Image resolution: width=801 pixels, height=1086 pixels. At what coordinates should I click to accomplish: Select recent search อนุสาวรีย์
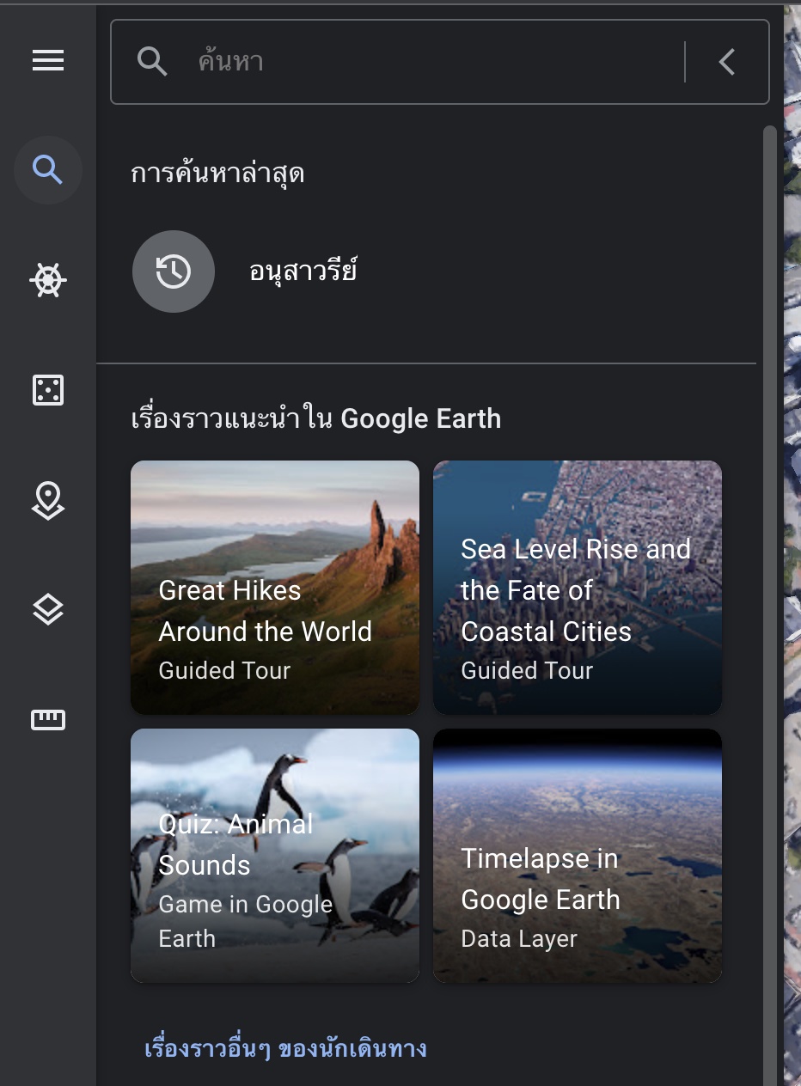tap(303, 271)
